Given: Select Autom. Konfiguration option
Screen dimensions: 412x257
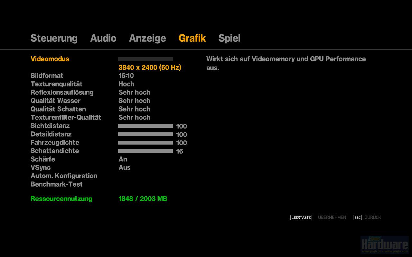Looking at the screenshot, I should 64,176.
